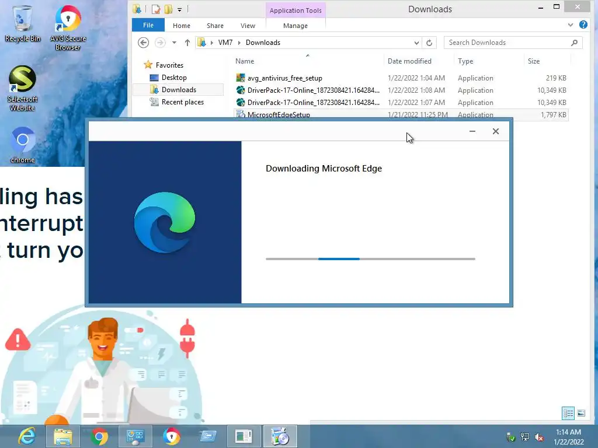Click the search magnifier icon
The image size is (598, 448).
tap(574, 43)
